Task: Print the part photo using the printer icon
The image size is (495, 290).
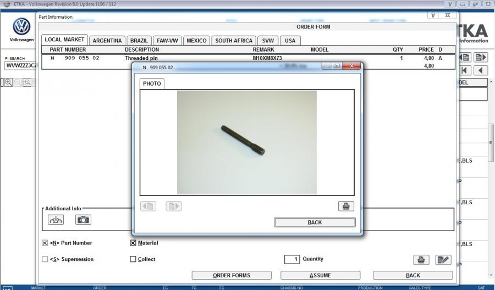Action: pyautogui.click(x=346, y=206)
